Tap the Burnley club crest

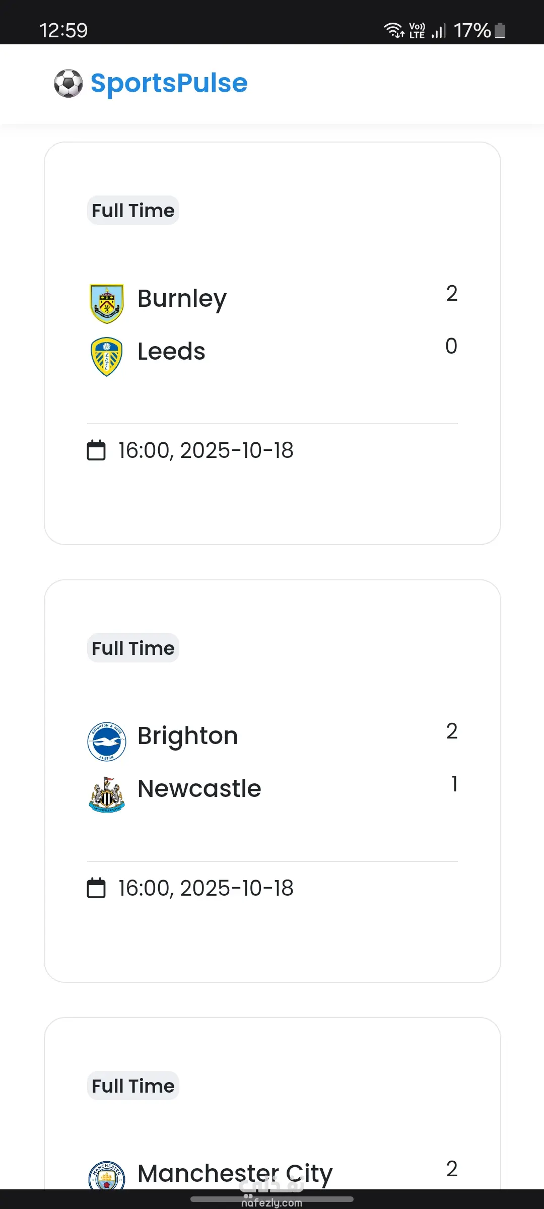106,303
